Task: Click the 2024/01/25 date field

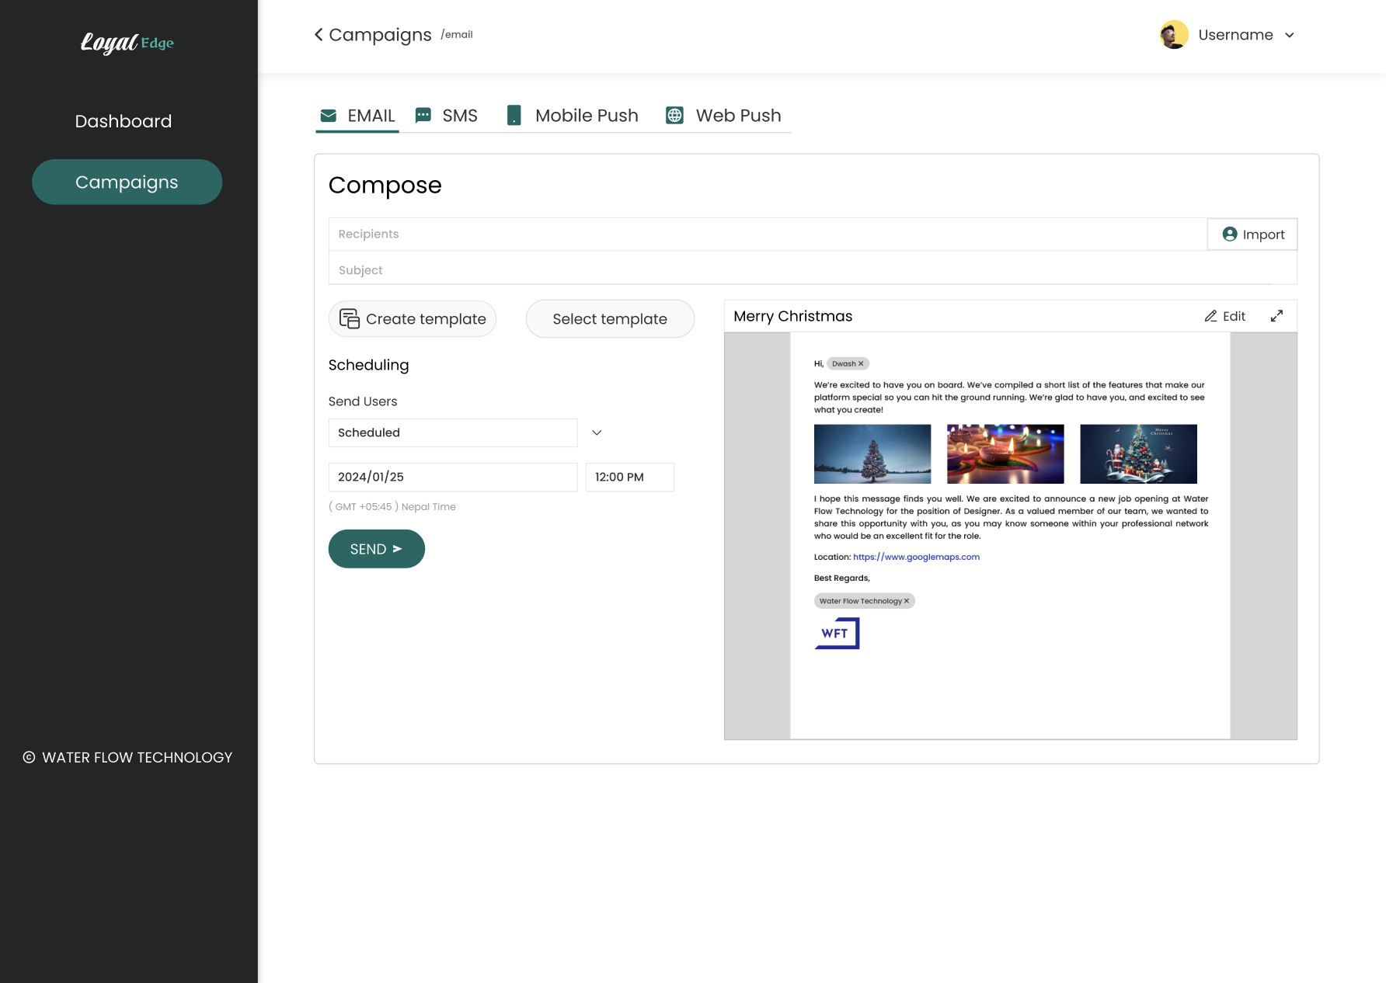Action: pyautogui.click(x=453, y=477)
